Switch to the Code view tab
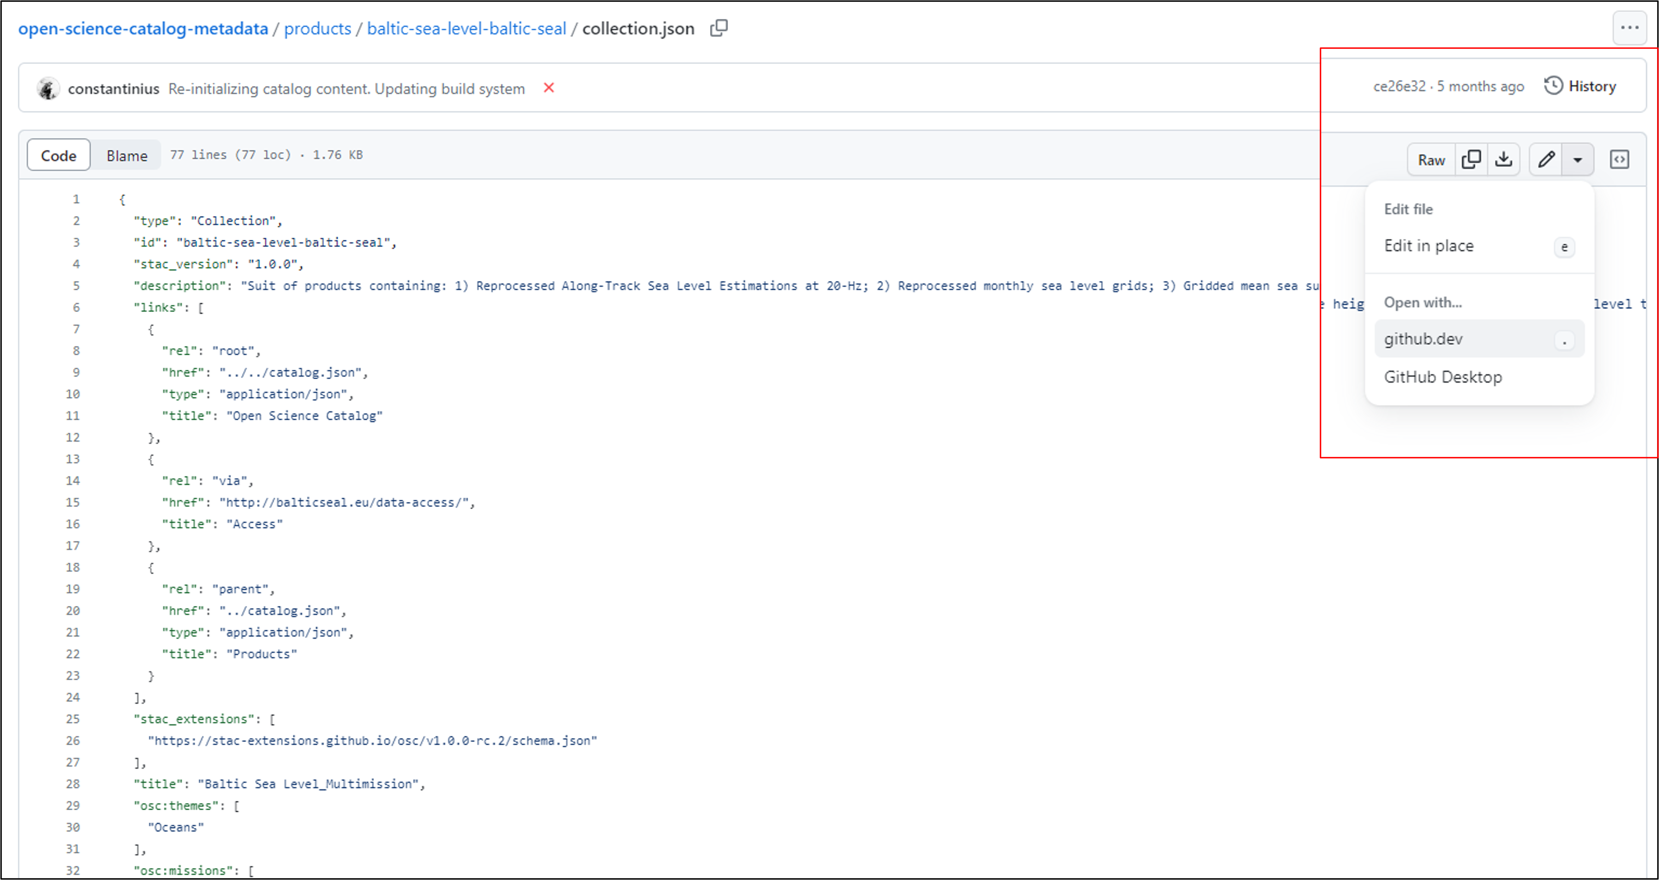Screen dimensions: 1659x880 pyautogui.click(x=58, y=154)
